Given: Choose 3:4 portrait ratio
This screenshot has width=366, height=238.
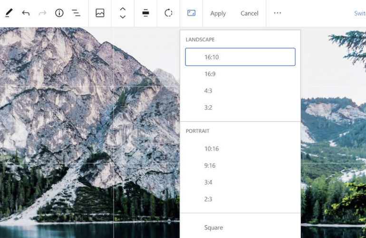Looking at the screenshot, I should coord(240,182).
